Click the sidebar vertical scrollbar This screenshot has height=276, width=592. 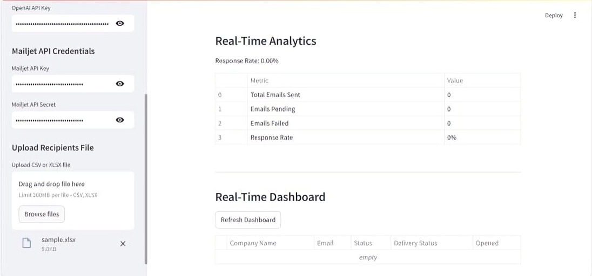pos(146,178)
